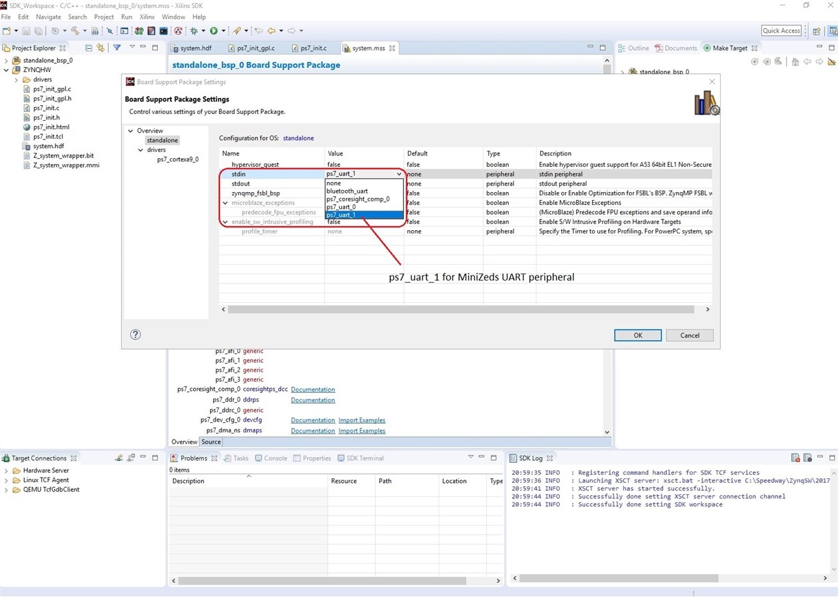Click the green Run button in toolbar

[x=213, y=31]
